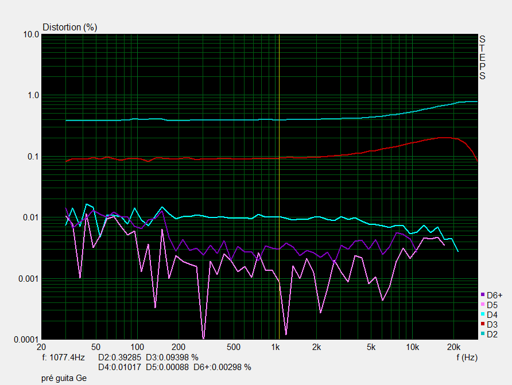This screenshot has width=512, height=385.
Task: Click the D5:0.00088 readout value
Action: pos(167,367)
